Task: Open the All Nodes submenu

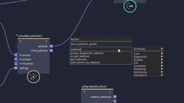Action: click(149, 49)
